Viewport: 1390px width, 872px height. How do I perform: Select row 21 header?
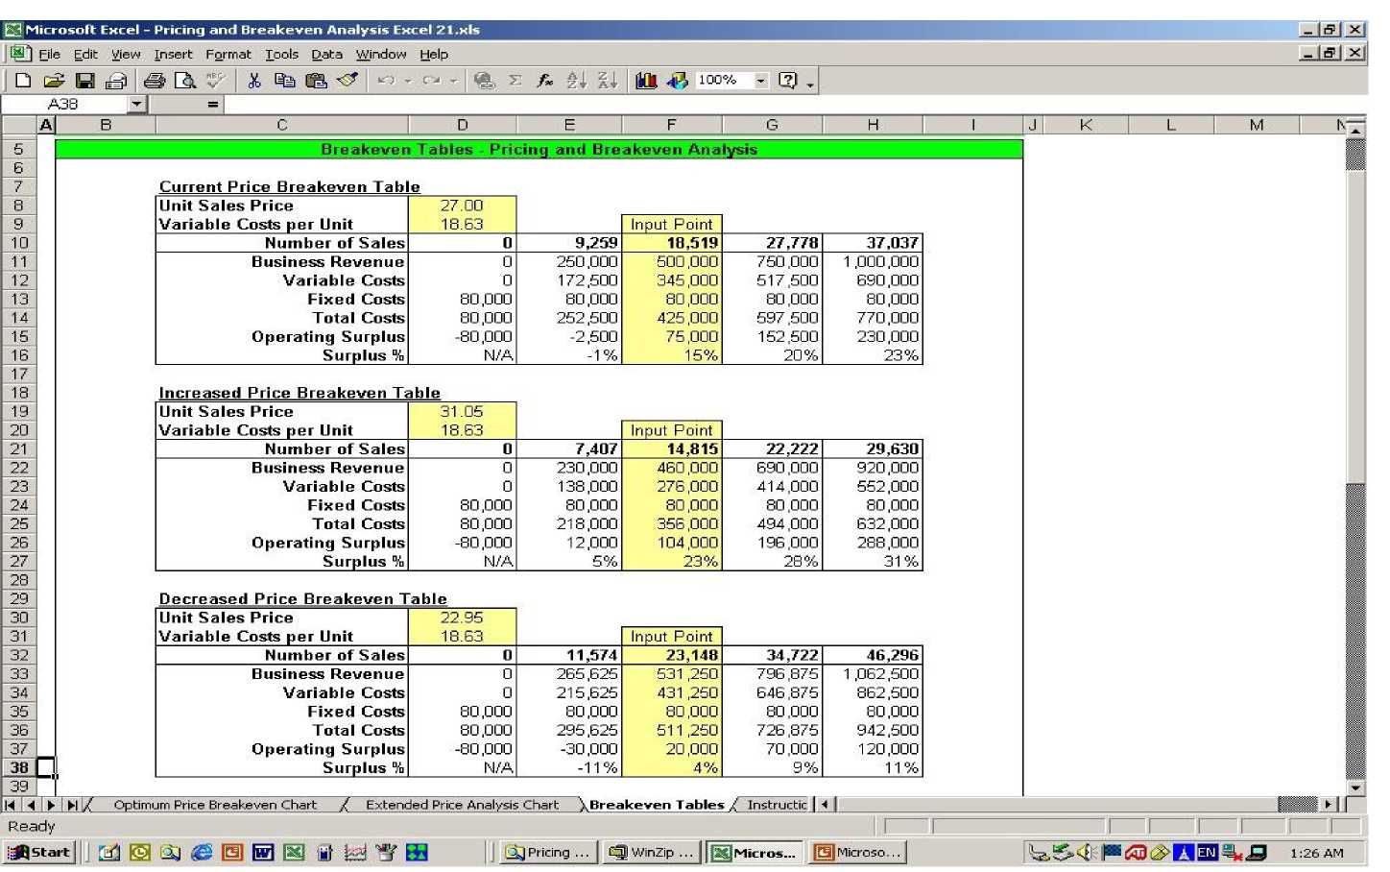pos(18,449)
